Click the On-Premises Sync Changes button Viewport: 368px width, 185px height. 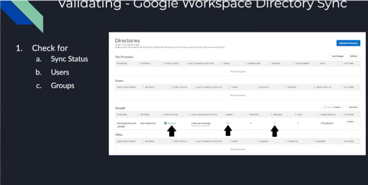[338, 56]
